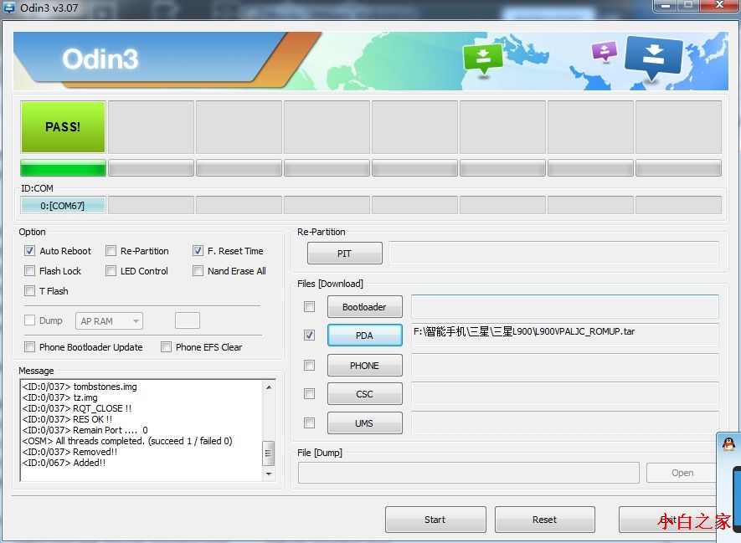Click the PIT button

pos(344,253)
